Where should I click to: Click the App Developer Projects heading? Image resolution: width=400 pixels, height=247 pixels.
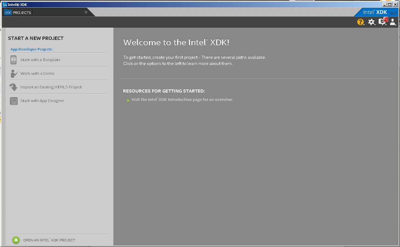pyautogui.click(x=32, y=49)
